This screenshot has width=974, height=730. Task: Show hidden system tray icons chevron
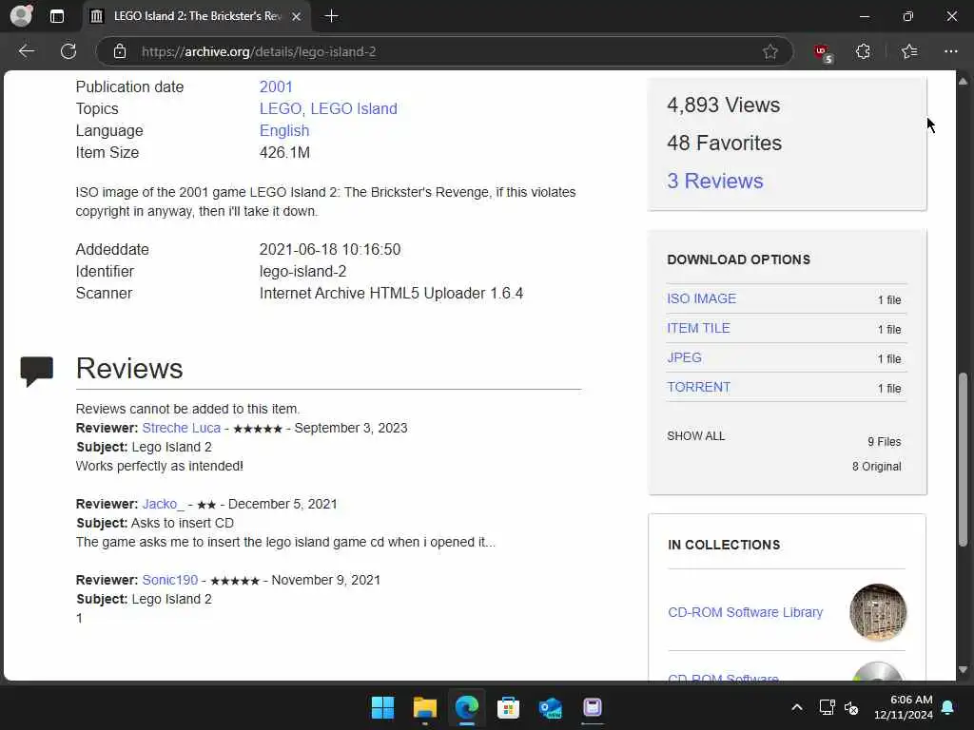(x=797, y=707)
